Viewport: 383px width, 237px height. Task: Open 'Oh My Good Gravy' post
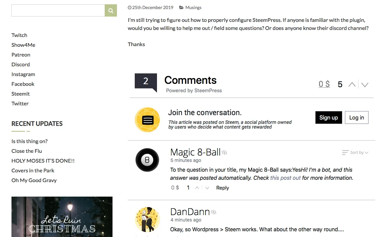tap(34, 180)
